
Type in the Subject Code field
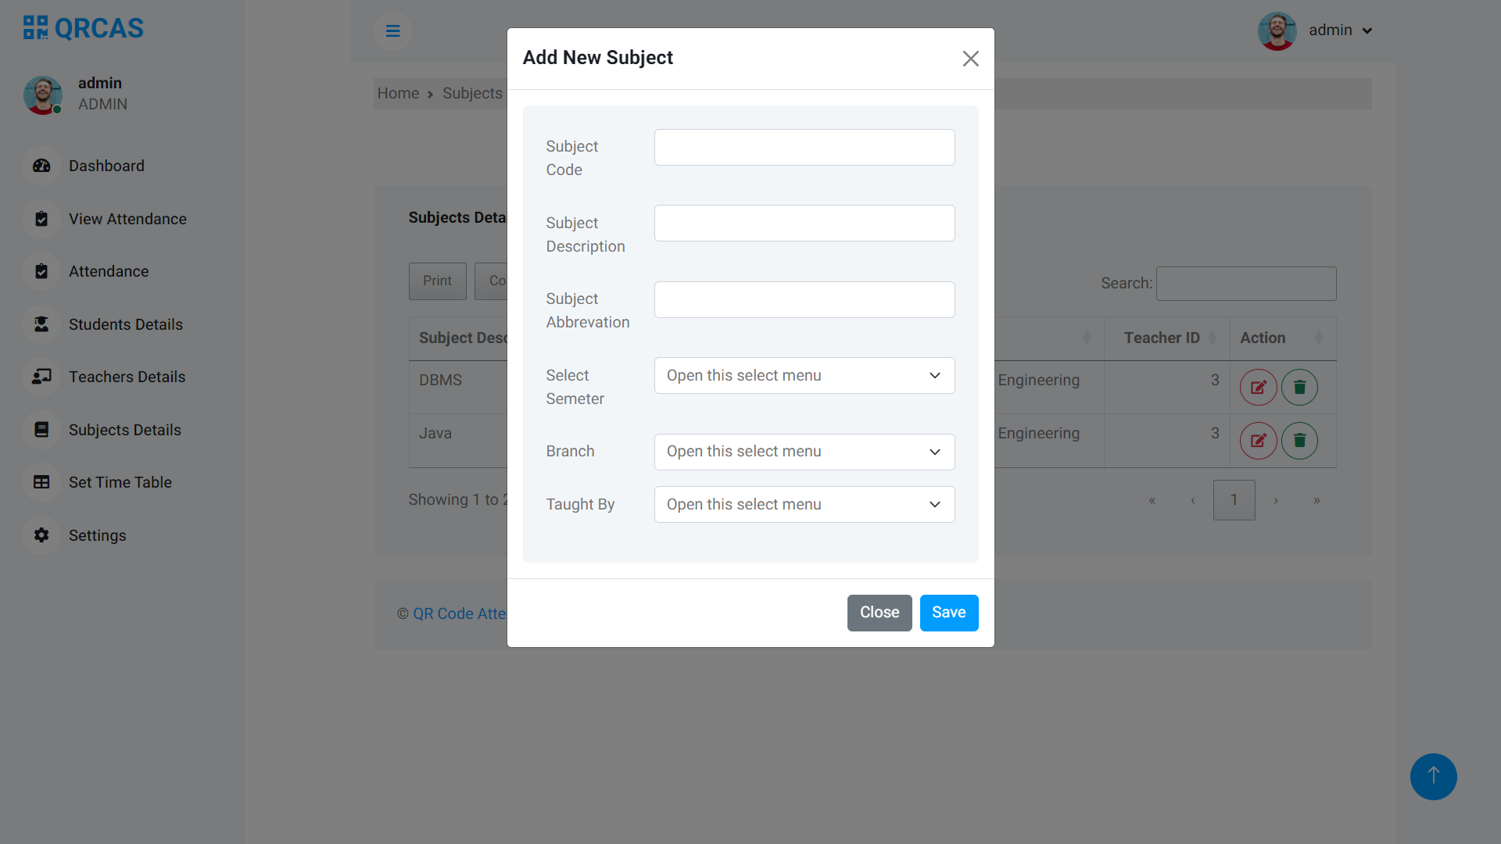point(804,147)
